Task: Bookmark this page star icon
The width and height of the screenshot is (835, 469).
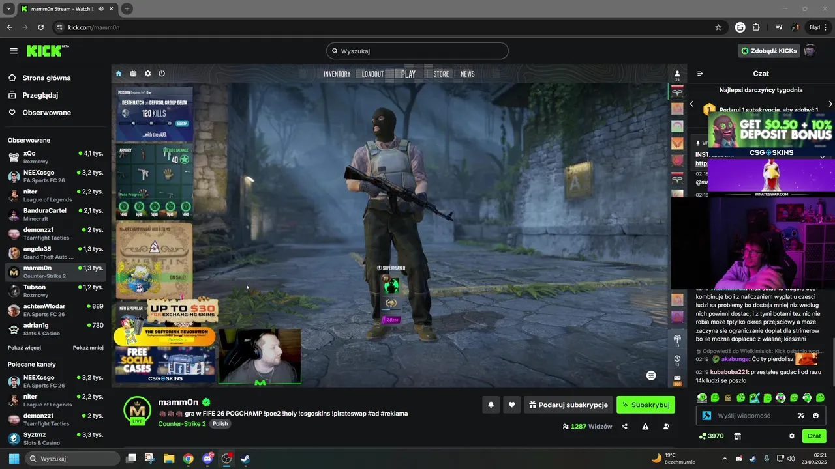Action: [718, 27]
